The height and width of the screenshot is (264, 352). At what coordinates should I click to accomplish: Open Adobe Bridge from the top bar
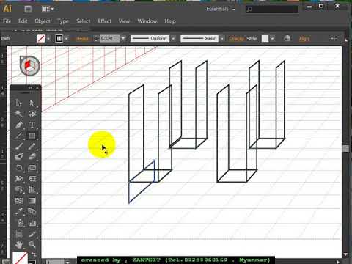tap(28, 9)
